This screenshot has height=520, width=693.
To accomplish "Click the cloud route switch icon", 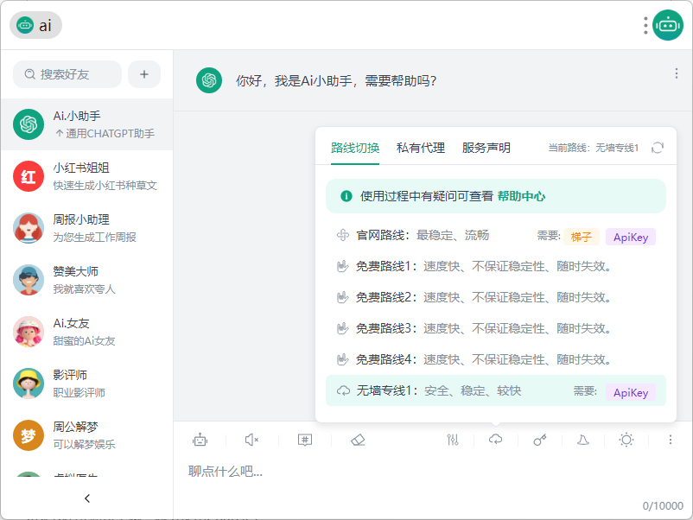I will [x=495, y=440].
